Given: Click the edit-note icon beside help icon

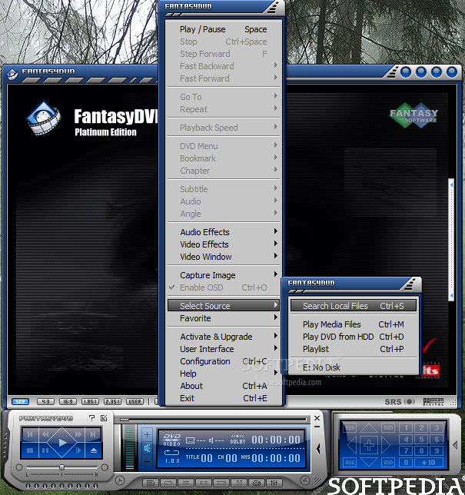Looking at the screenshot, I should tap(104, 418).
